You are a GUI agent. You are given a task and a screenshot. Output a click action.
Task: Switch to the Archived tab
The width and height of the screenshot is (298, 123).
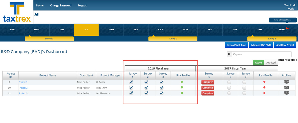[271, 63]
